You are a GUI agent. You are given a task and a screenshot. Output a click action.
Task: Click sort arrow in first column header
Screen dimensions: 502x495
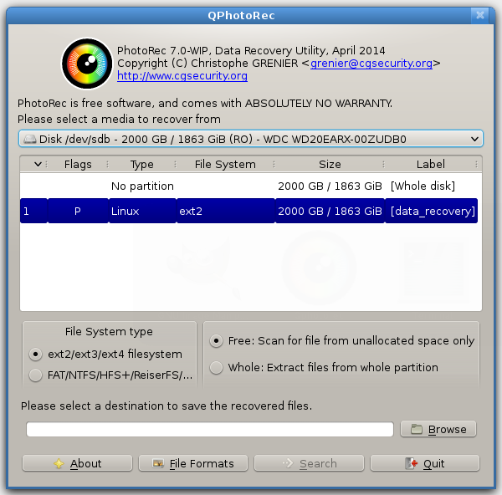click(38, 165)
